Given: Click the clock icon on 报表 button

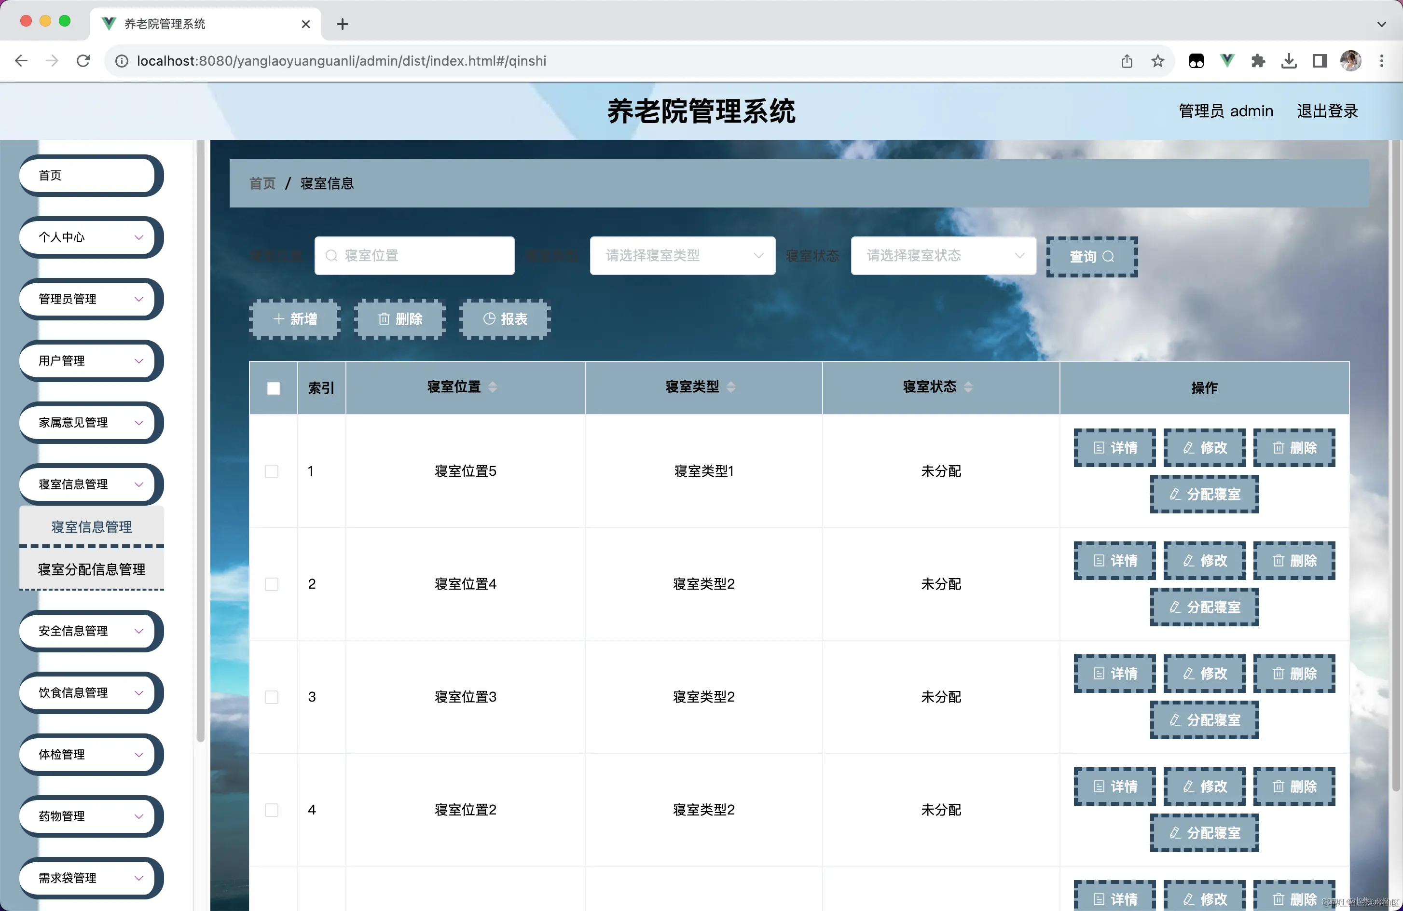Looking at the screenshot, I should pyautogui.click(x=489, y=319).
